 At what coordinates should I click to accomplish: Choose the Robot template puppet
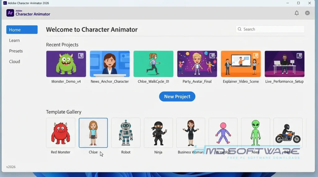pos(126,133)
